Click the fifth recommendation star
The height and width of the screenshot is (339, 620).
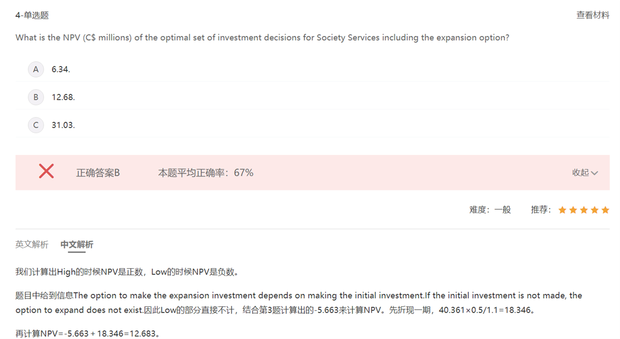click(605, 210)
